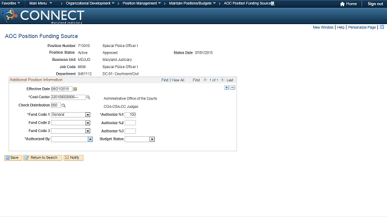Click the Cost Center lookup magnifier
This screenshot has width=387, height=217.
[88, 98]
